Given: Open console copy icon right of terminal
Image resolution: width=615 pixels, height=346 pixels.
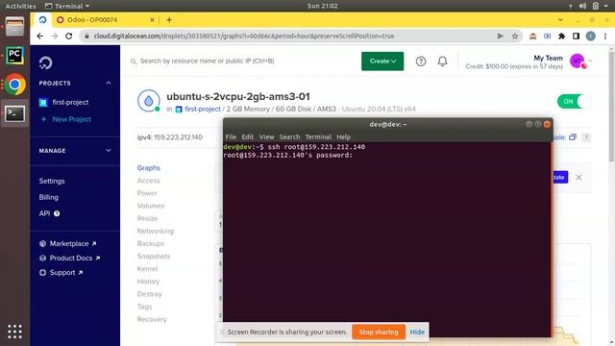Looking at the screenshot, I should coord(573,136).
